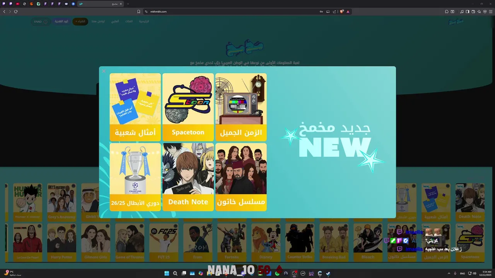The height and width of the screenshot is (278, 495).
Task: Select the Harry Potter category card
Action: click(x=61, y=242)
